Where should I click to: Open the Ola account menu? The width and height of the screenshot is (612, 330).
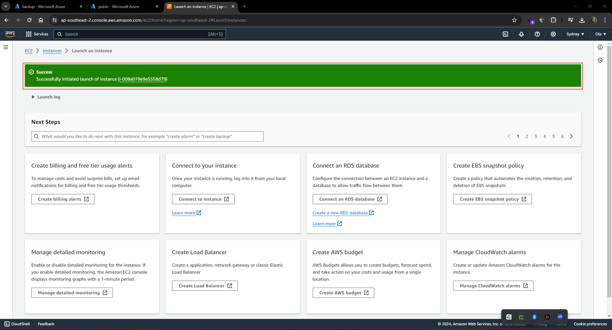point(600,34)
